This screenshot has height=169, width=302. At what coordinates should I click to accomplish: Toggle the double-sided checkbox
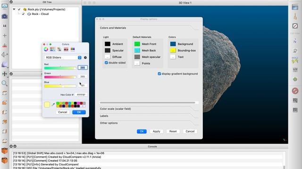[106, 62]
